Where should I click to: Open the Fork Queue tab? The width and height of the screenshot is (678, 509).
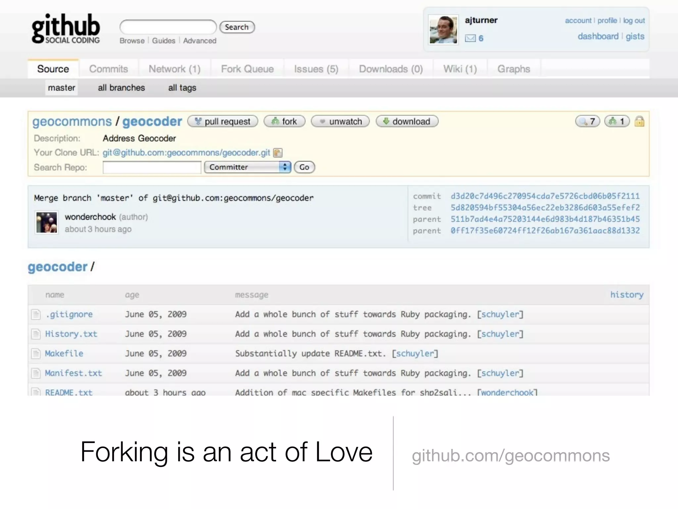[247, 69]
